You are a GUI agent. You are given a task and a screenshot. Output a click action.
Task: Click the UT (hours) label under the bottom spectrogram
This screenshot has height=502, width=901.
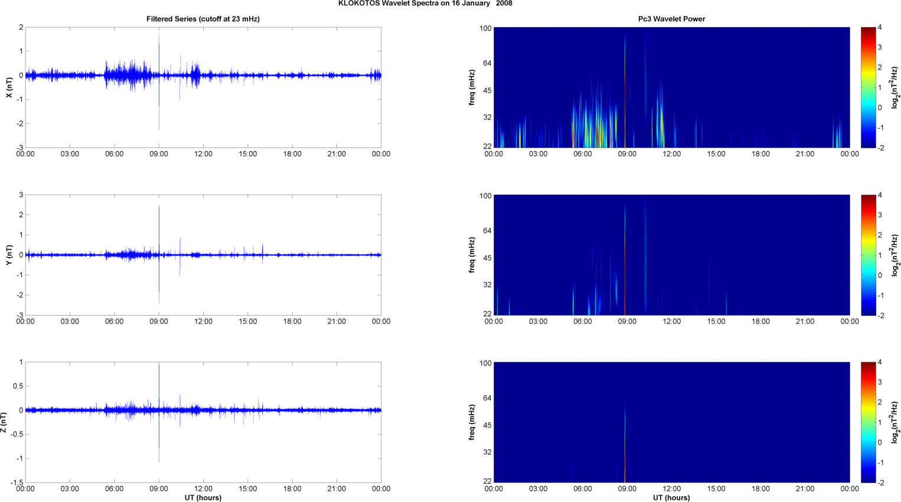671,497
